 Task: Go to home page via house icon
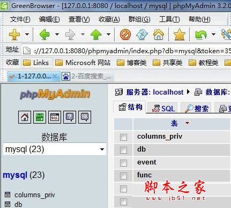point(159,34)
